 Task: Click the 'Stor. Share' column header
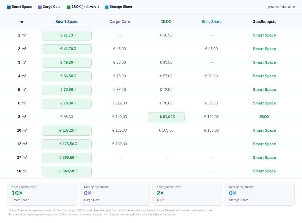point(211,22)
